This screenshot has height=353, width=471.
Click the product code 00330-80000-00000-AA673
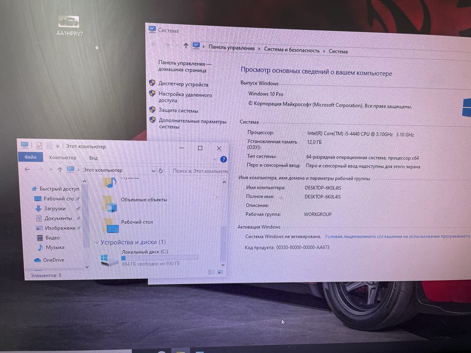[x=302, y=247]
